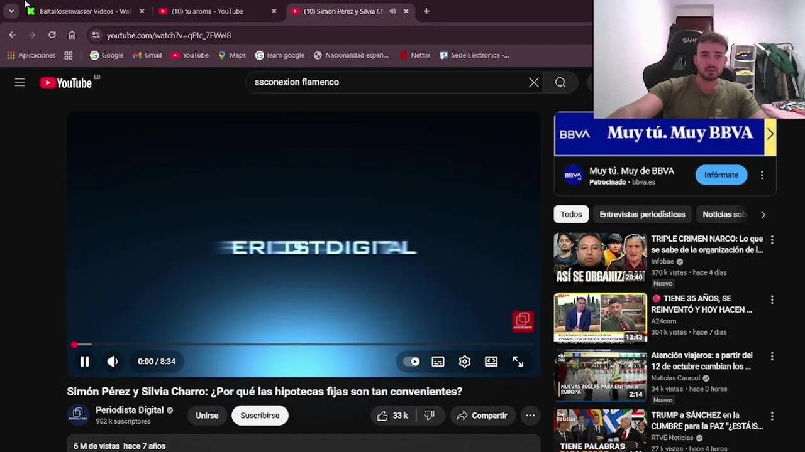Click the Periodista Digital watermark in video
Viewport: 805px width, 452px height.
pos(523,321)
